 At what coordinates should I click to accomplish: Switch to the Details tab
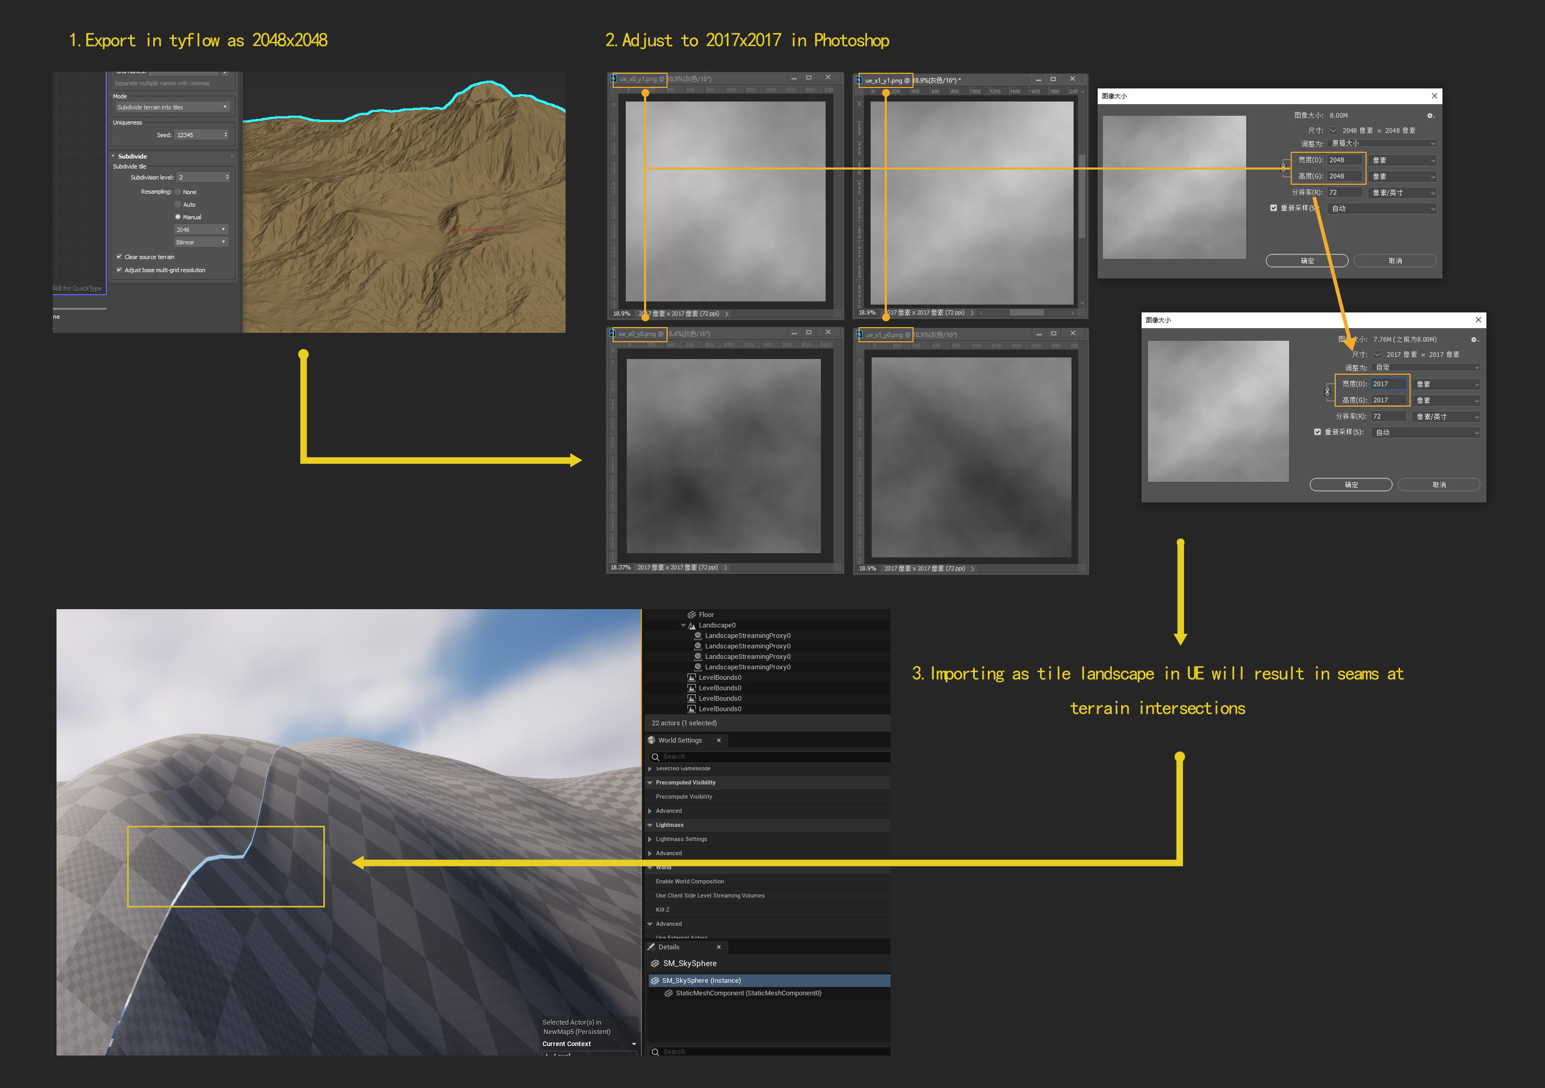[686, 947]
